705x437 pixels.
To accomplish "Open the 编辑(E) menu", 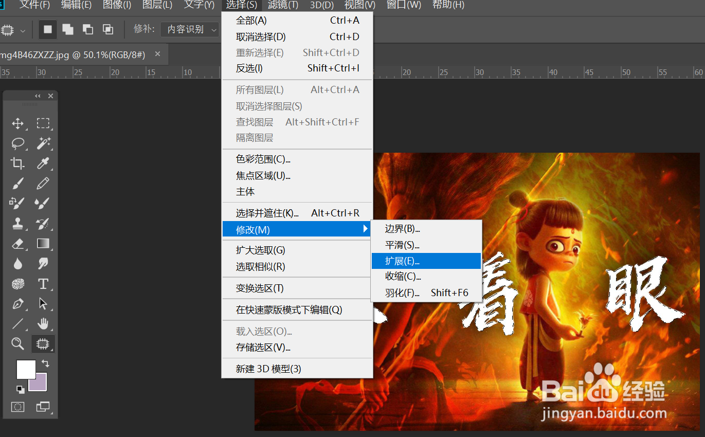I will 76,5.
